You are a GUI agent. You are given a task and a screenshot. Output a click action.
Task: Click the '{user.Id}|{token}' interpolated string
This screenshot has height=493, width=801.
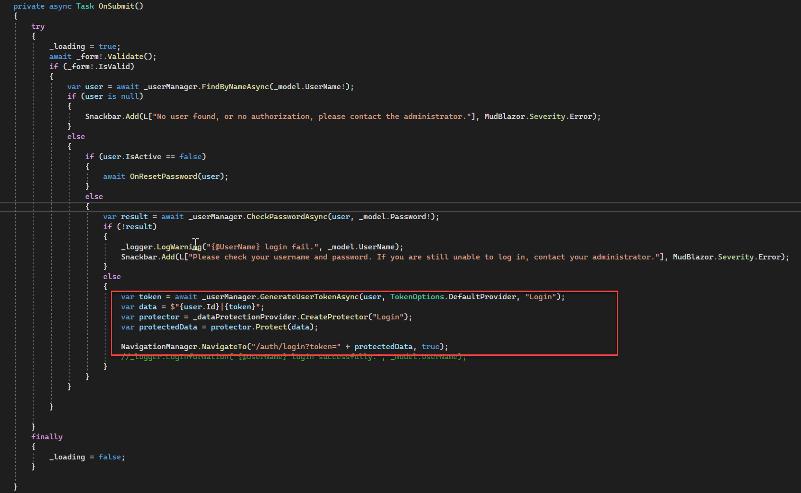[215, 307]
